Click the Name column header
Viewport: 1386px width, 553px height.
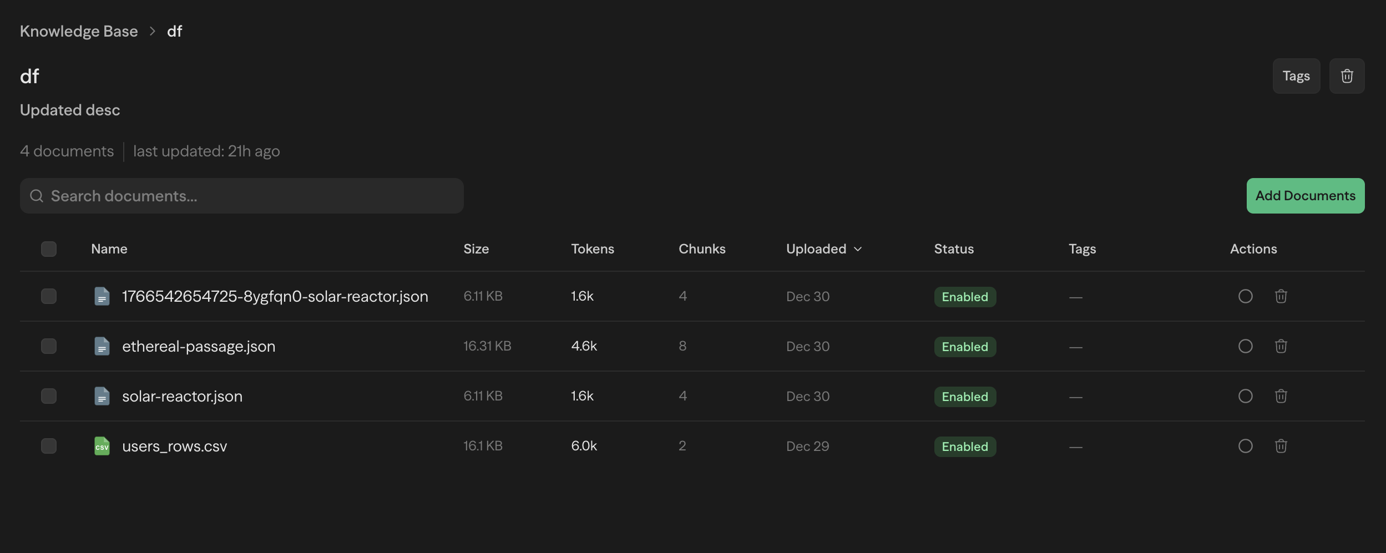click(109, 249)
